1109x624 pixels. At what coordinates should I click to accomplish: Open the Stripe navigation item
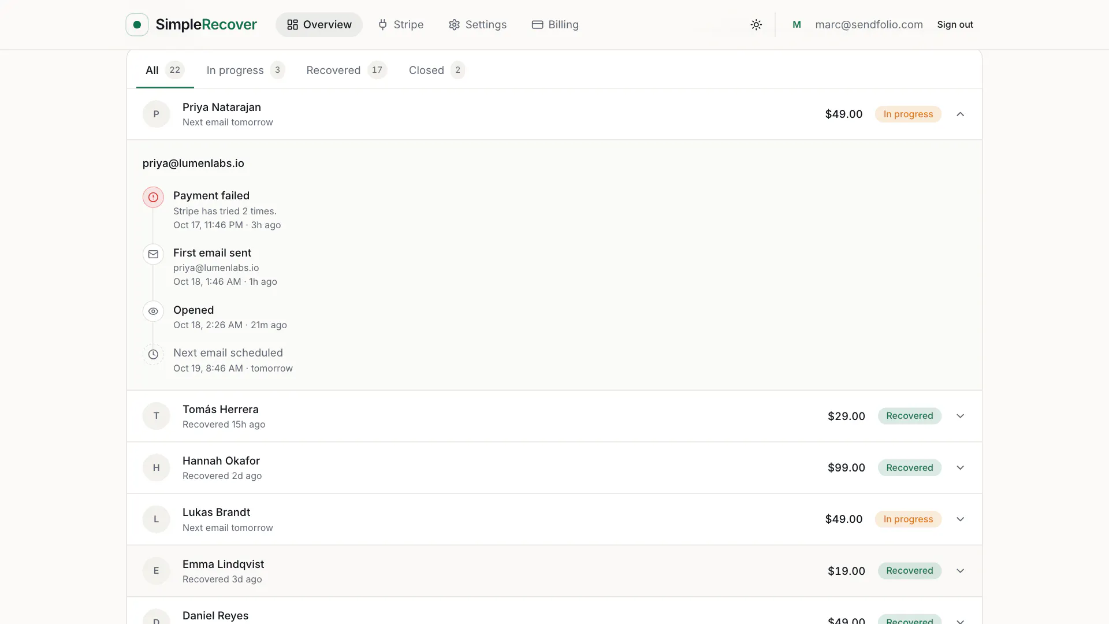[401, 24]
